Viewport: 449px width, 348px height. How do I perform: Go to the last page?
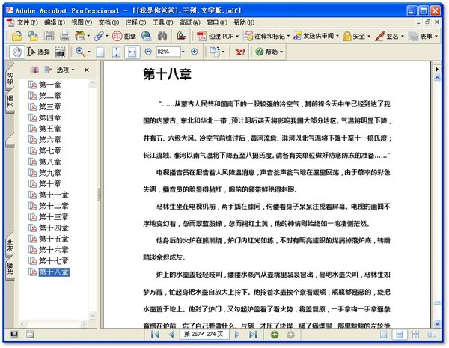coord(253,335)
